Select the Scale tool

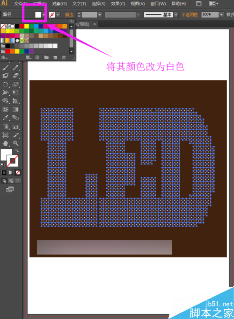pyautogui.click(x=16, y=84)
